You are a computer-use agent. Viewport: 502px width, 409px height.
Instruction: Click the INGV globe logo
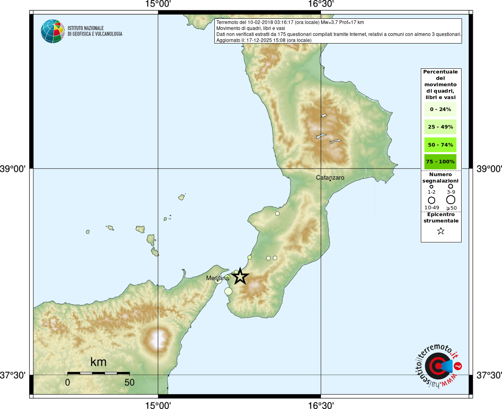pyautogui.click(x=52, y=31)
